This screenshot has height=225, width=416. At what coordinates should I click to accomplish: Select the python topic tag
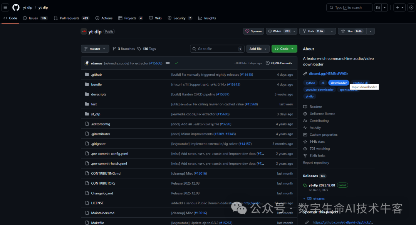pyautogui.click(x=310, y=83)
